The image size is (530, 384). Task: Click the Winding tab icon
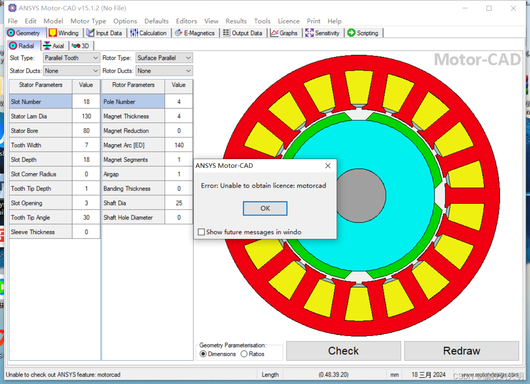click(53, 33)
